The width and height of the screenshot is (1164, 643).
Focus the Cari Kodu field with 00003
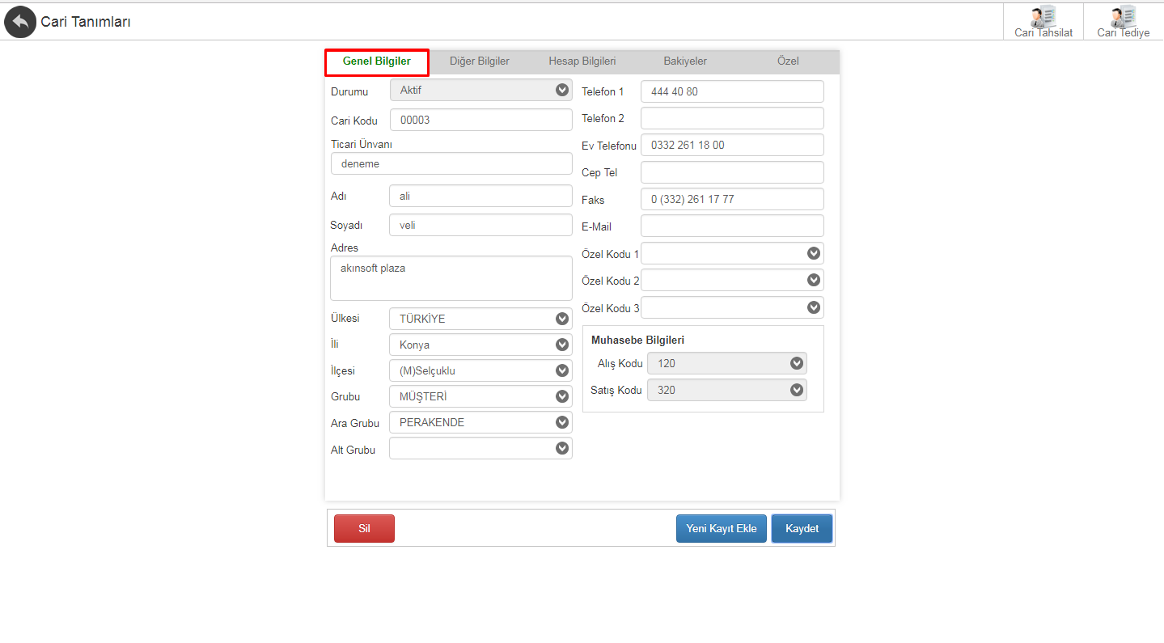click(x=481, y=120)
